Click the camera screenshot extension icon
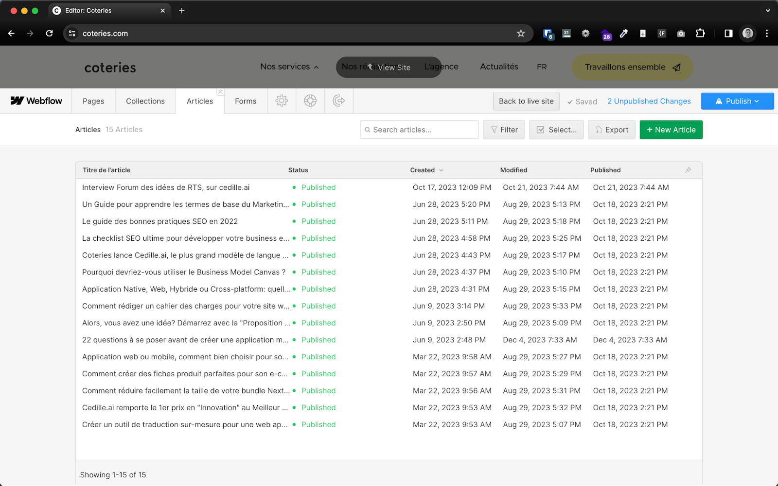The width and height of the screenshot is (778, 486). tap(681, 34)
